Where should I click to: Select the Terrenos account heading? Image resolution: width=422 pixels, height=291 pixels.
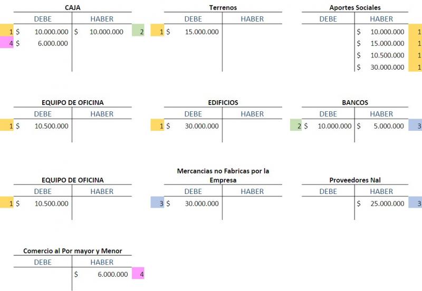pyautogui.click(x=223, y=7)
